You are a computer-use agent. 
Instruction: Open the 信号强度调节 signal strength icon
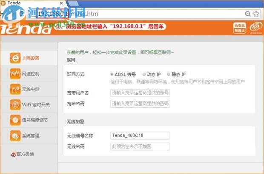[x=15, y=120]
